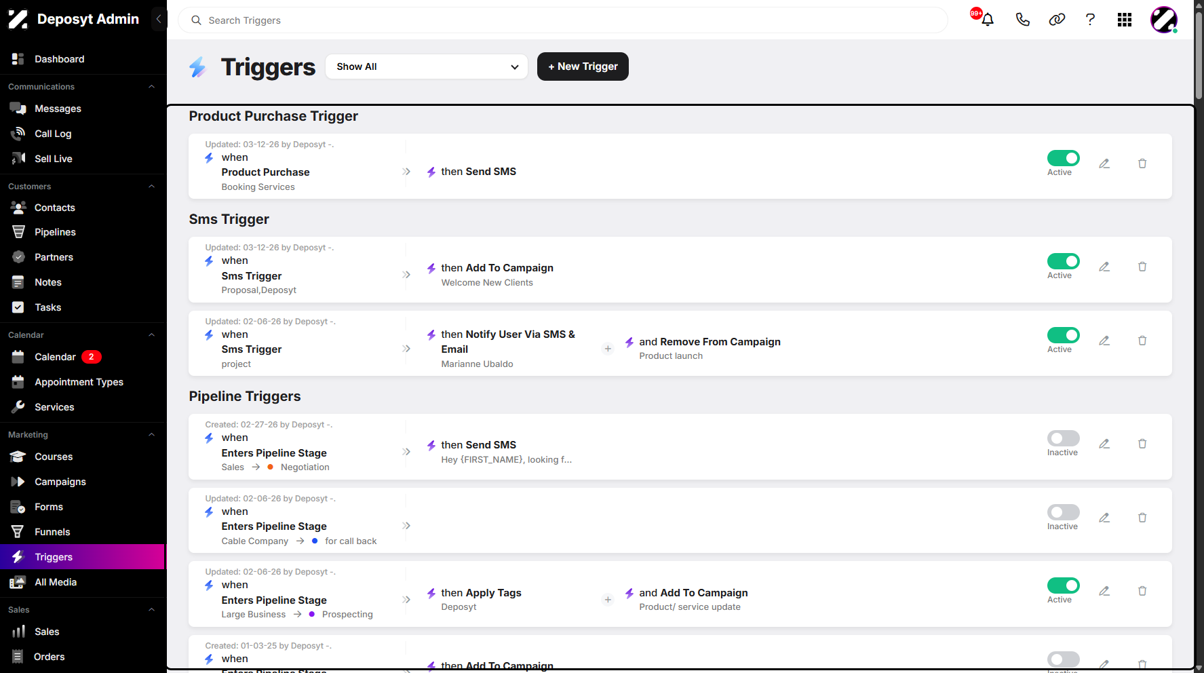The width and height of the screenshot is (1204, 673).
Task: Delete the Cable Company for call back trigger
Action: [x=1142, y=518]
